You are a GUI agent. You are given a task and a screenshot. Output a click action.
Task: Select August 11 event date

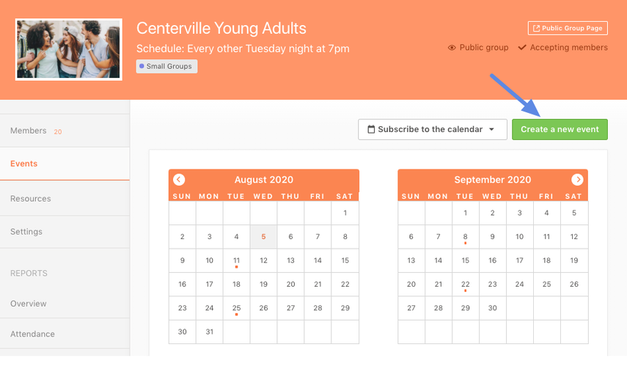coord(236,260)
